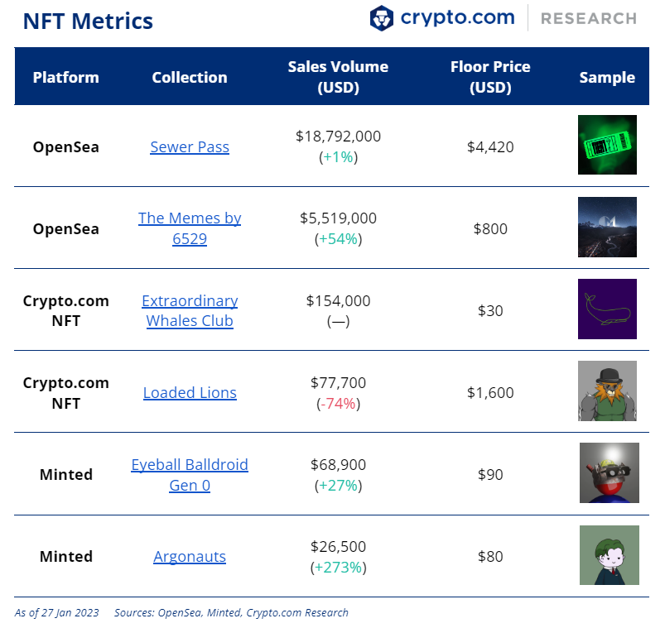The image size is (665, 628).
Task: Select the $26,500 sales volume value
Action: pyautogui.click(x=338, y=547)
